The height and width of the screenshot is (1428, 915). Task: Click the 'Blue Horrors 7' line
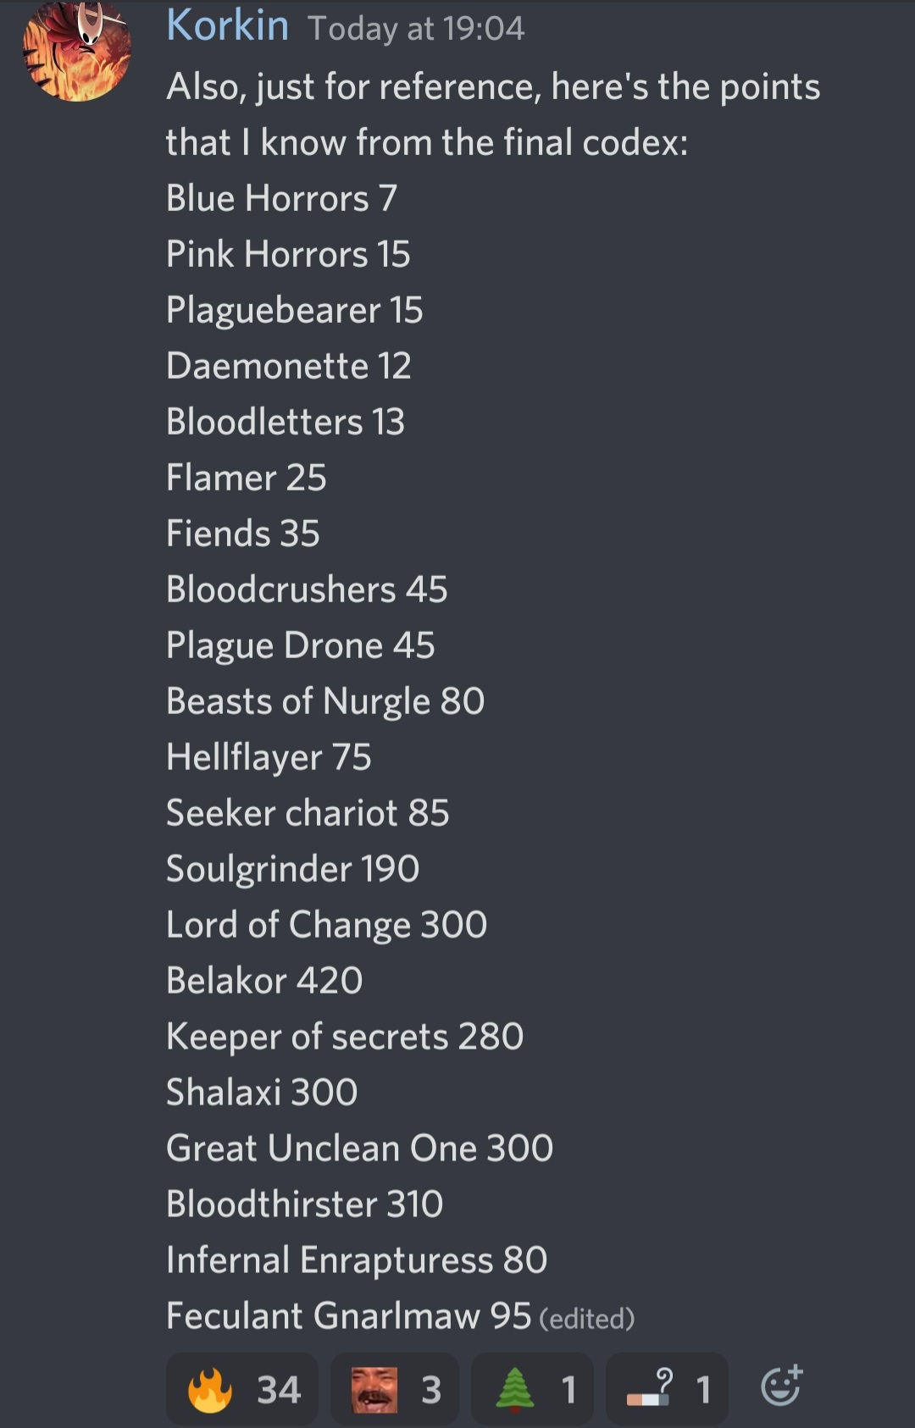pyautogui.click(x=281, y=198)
